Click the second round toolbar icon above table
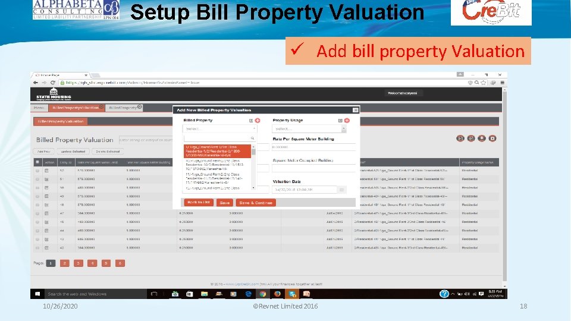This screenshot has height=321, width=571. tap(471, 139)
